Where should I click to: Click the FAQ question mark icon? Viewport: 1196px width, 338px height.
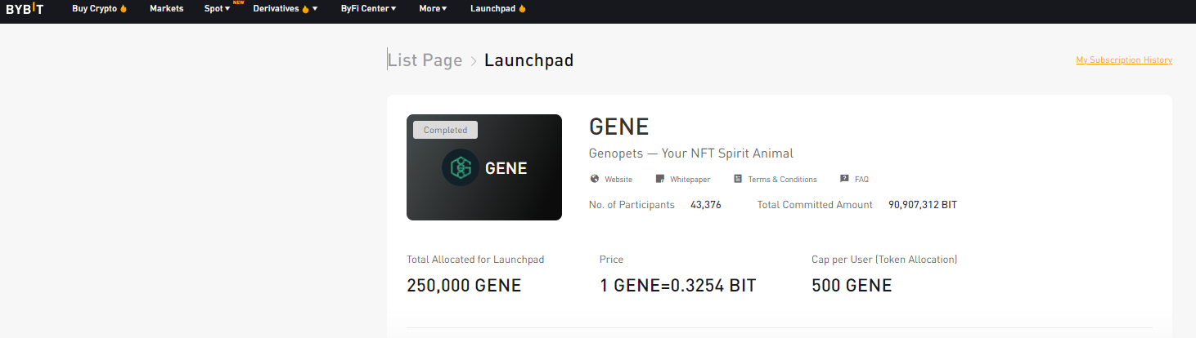coord(844,179)
